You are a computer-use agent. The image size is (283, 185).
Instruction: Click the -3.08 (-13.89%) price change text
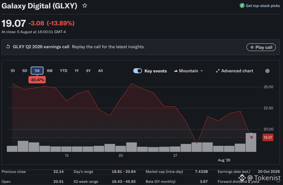51,23
